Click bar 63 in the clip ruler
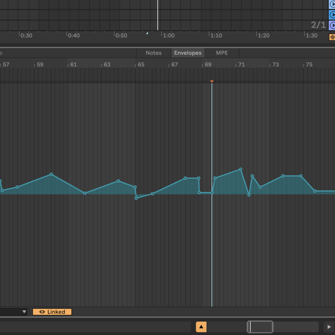This screenshot has height=335, width=335. click(x=107, y=65)
